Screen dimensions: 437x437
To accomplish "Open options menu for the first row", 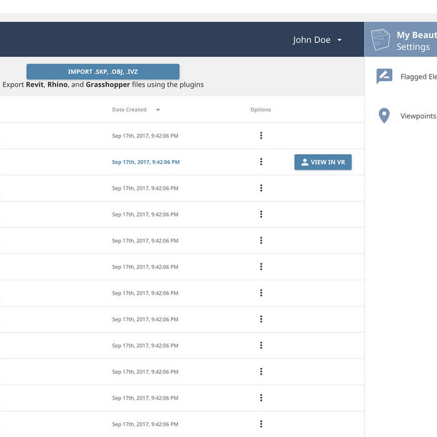I will 261,135.
